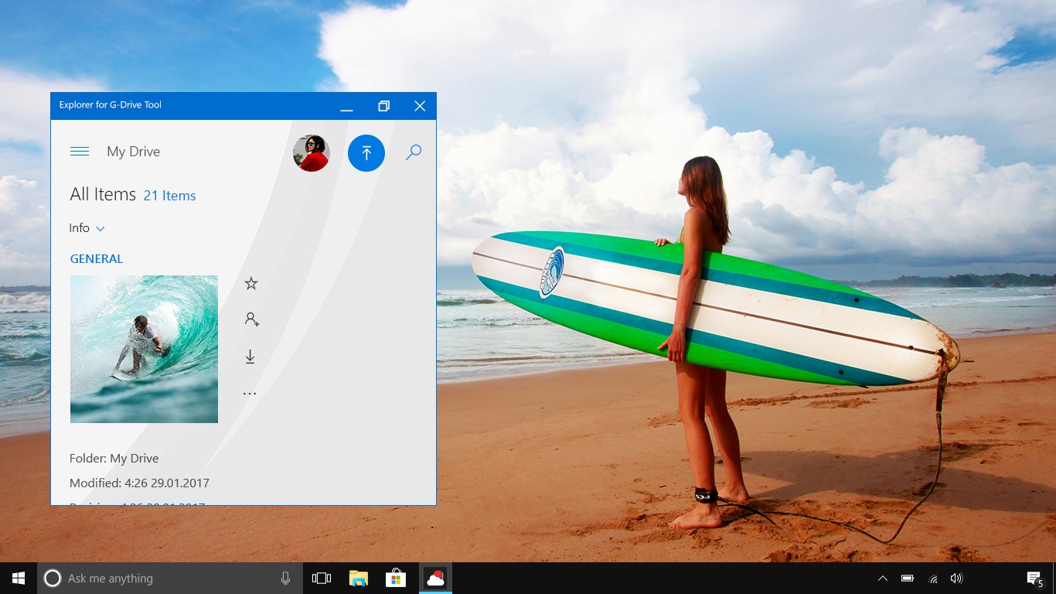Screen dimensions: 1056x594
Task: Download the file with arrow icon
Action: tap(250, 357)
